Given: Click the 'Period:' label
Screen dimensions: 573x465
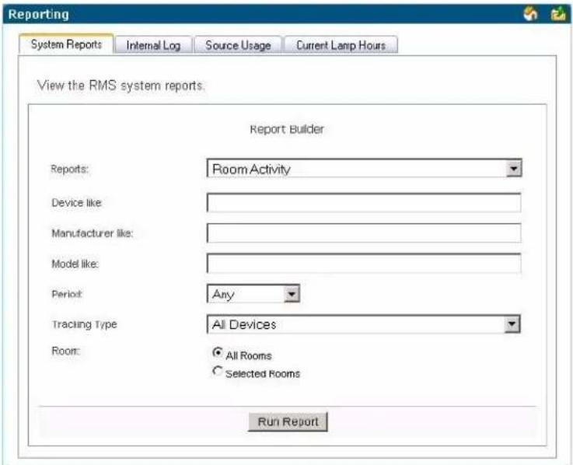Looking at the screenshot, I should coord(67,294).
